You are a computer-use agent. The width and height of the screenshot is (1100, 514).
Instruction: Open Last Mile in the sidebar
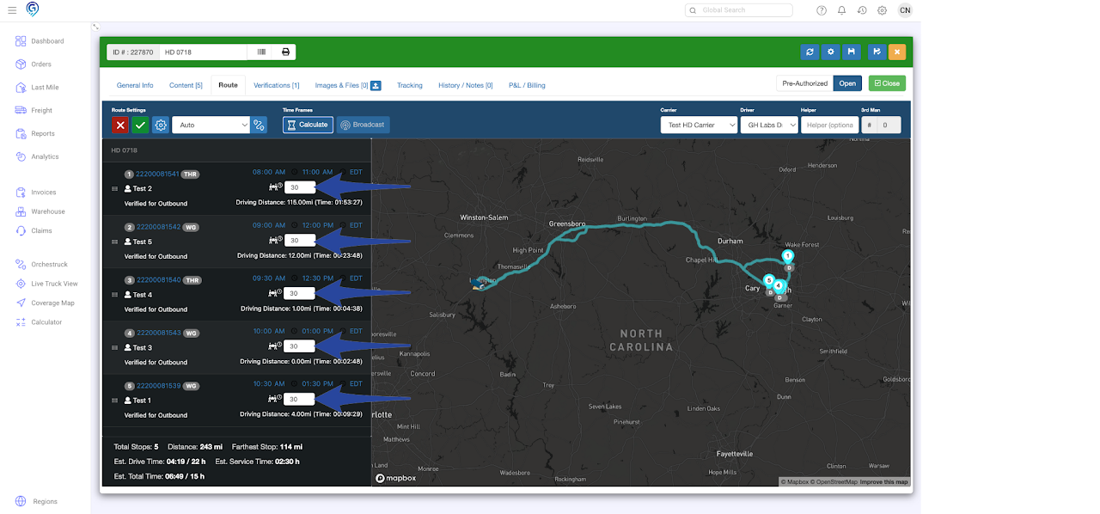45,88
